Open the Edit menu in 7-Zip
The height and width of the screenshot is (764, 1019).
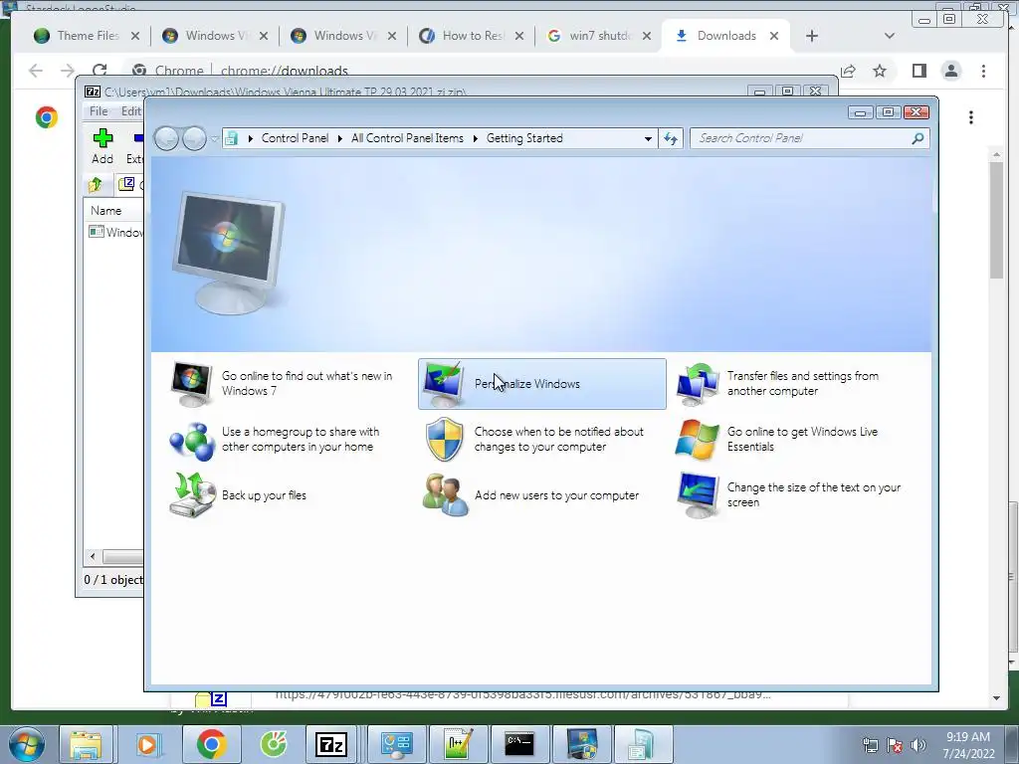[x=130, y=111]
